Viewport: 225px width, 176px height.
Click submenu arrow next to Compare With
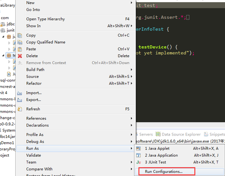(131, 169)
